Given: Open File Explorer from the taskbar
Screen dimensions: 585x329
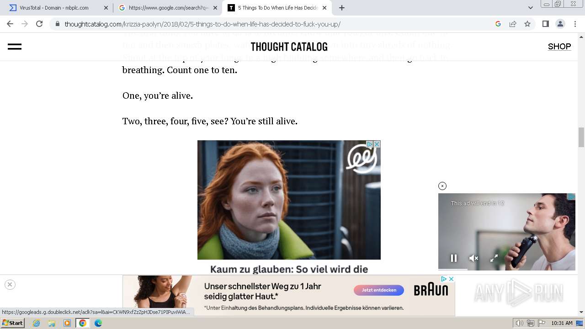Looking at the screenshot, I should click(52, 323).
